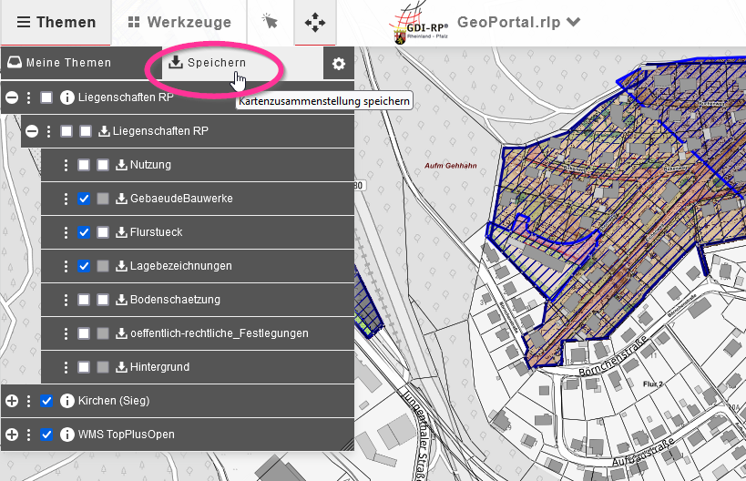Open the GeoPortal.rlp dropdown

518,23
